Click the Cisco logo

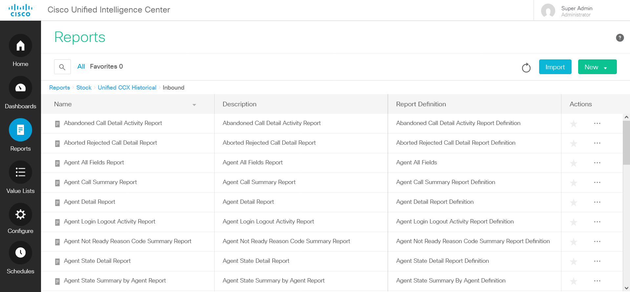click(x=20, y=10)
